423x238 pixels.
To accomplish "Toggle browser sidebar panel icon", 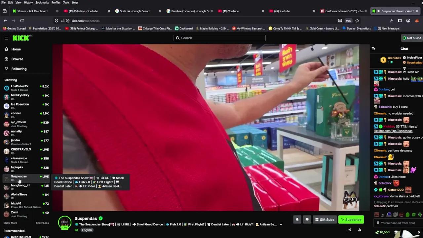I will pos(400,20).
